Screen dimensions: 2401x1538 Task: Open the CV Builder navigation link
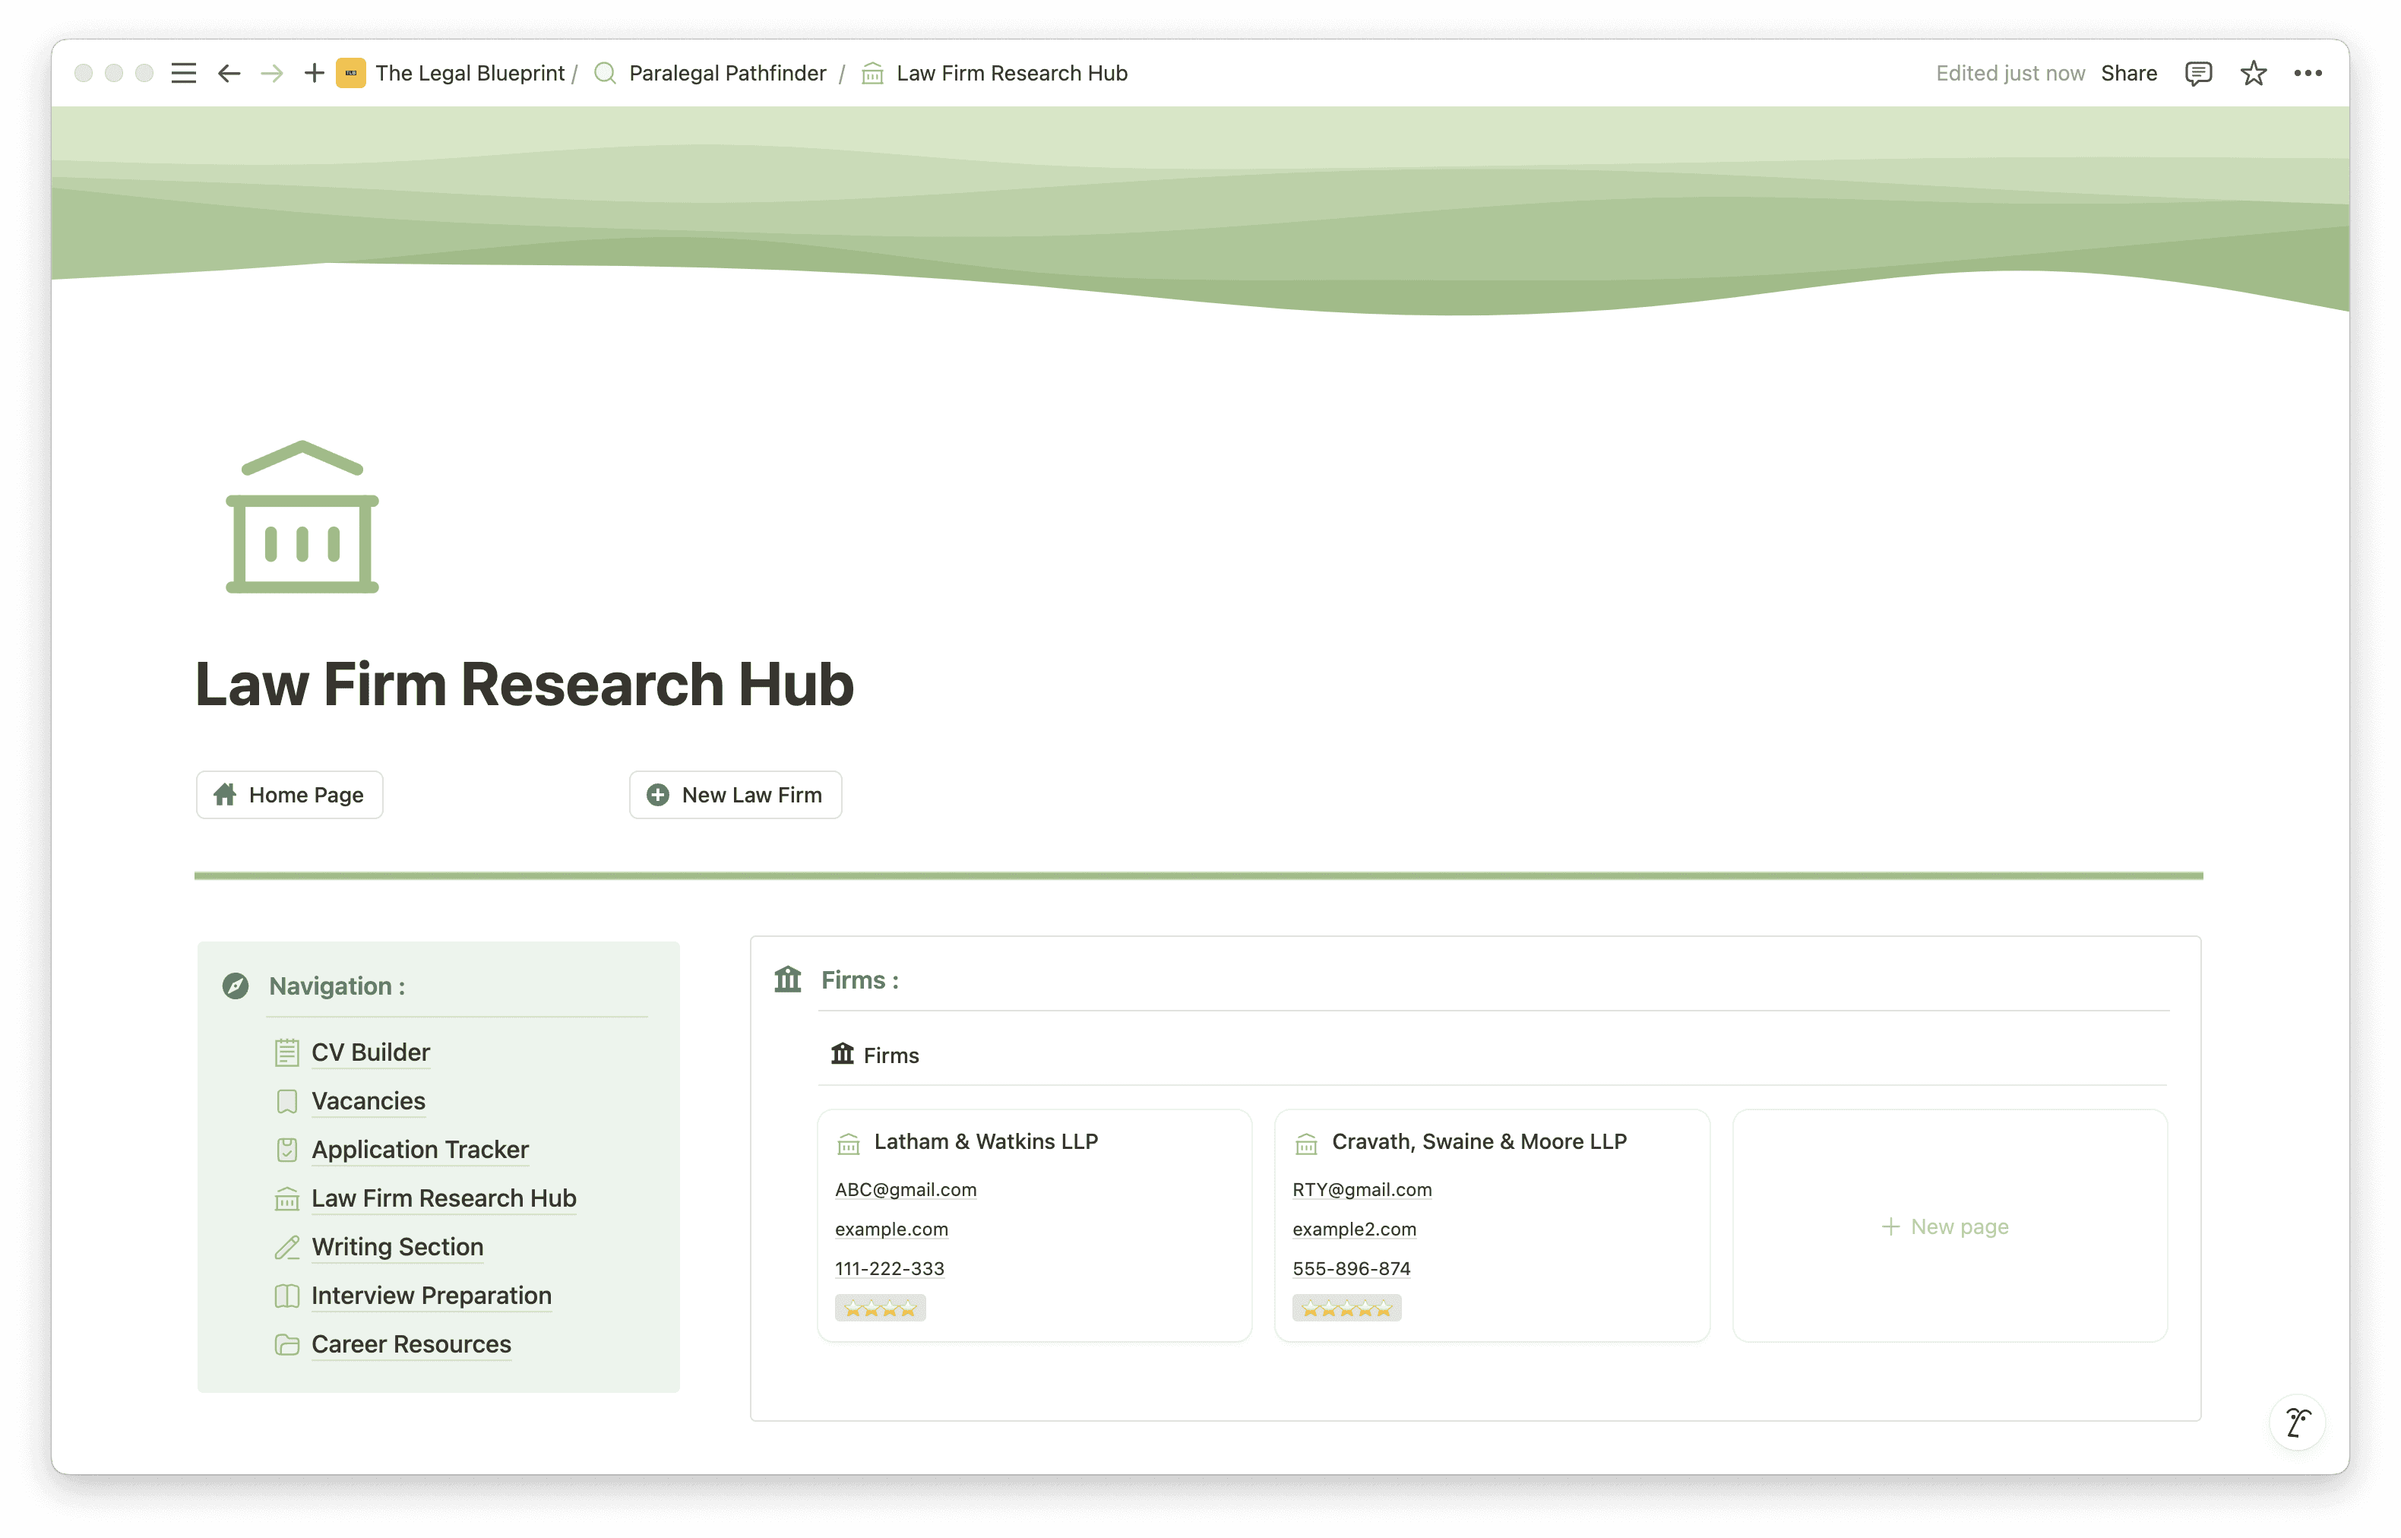(370, 1052)
